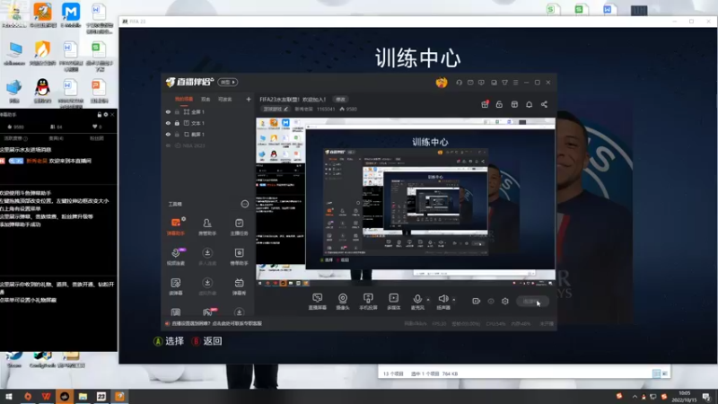
Task: Add 直播屏幕 screen capture source
Action: 318,302
